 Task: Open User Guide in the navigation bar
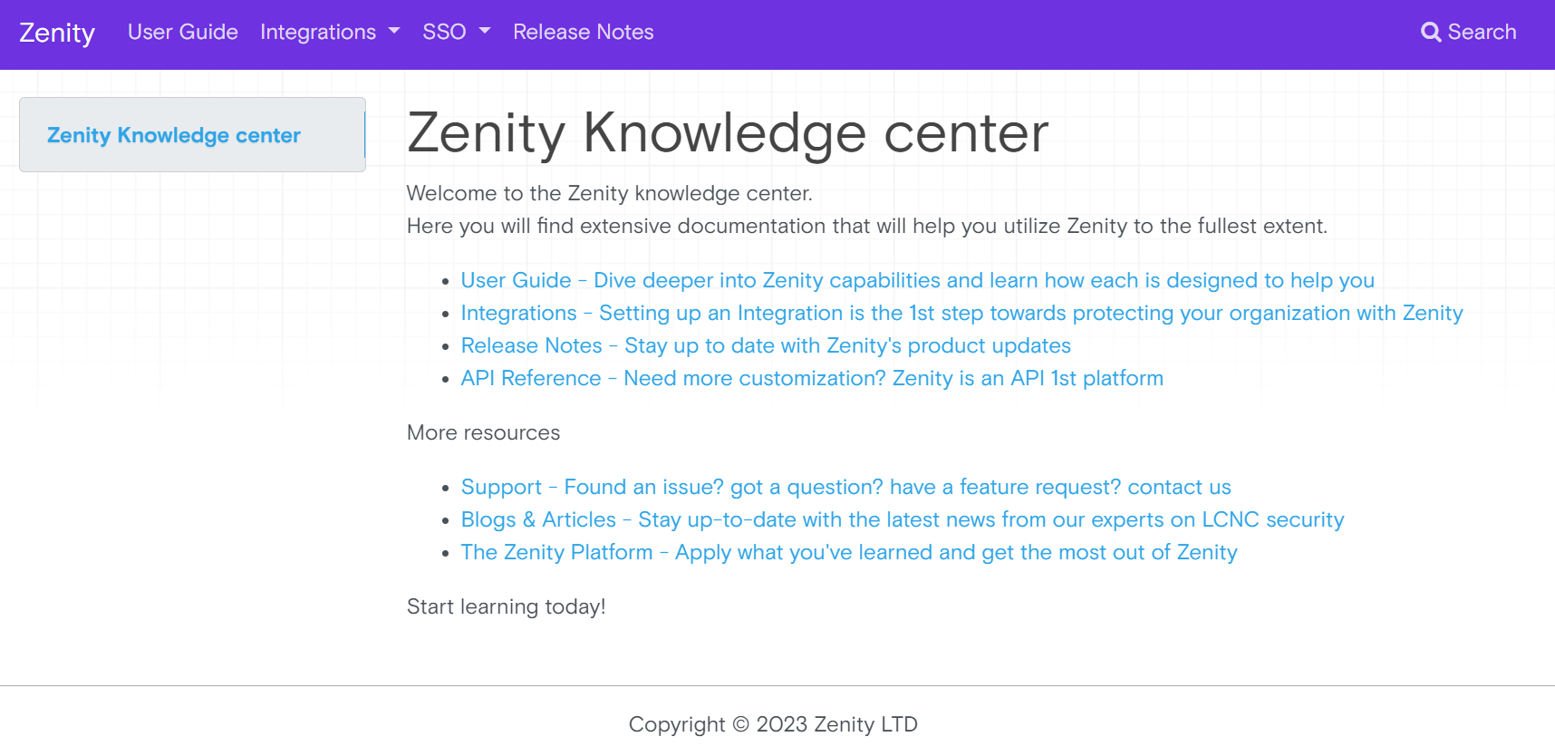183,33
